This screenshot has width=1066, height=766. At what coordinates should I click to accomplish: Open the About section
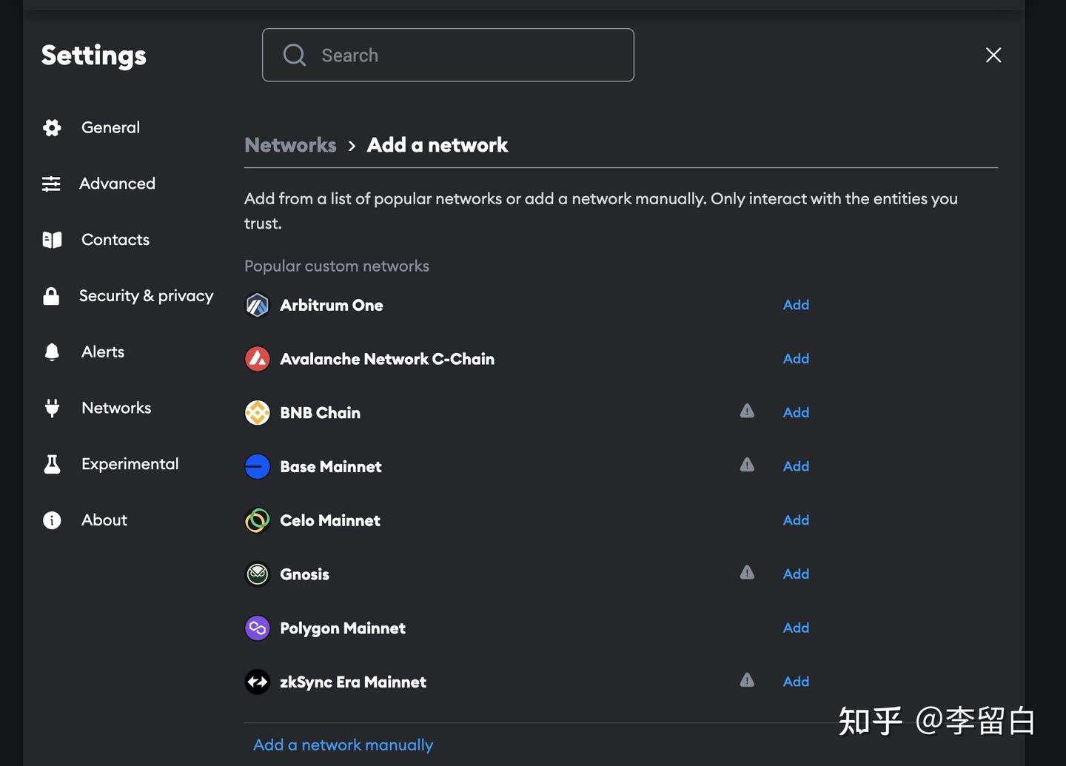[x=104, y=520]
